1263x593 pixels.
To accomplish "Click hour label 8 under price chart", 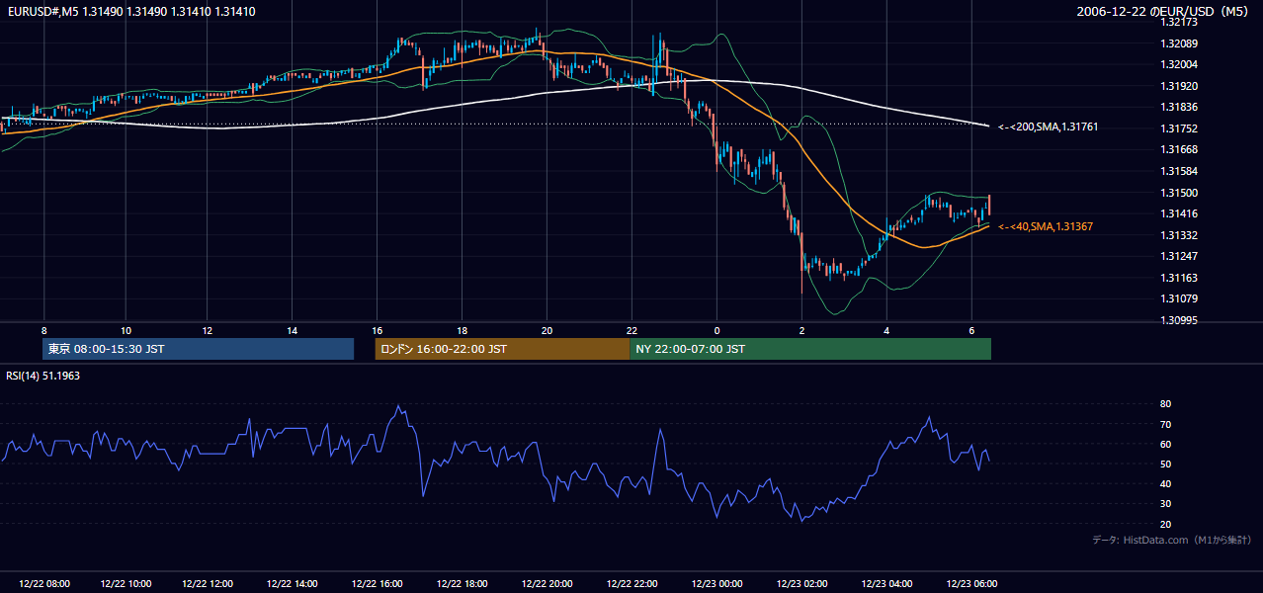I will [43, 330].
